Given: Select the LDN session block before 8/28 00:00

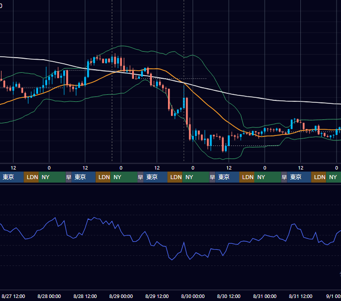Looking at the screenshot, I should (x=31, y=177).
